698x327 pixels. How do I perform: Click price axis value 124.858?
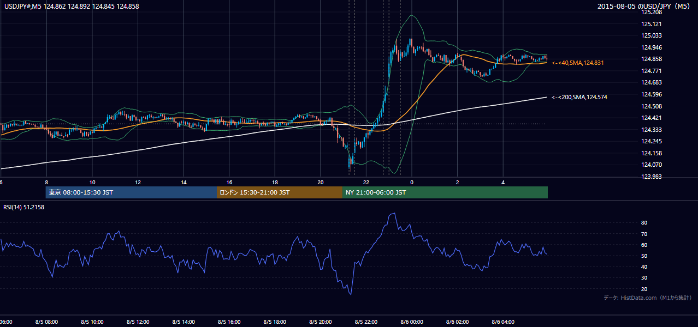[652, 59]
